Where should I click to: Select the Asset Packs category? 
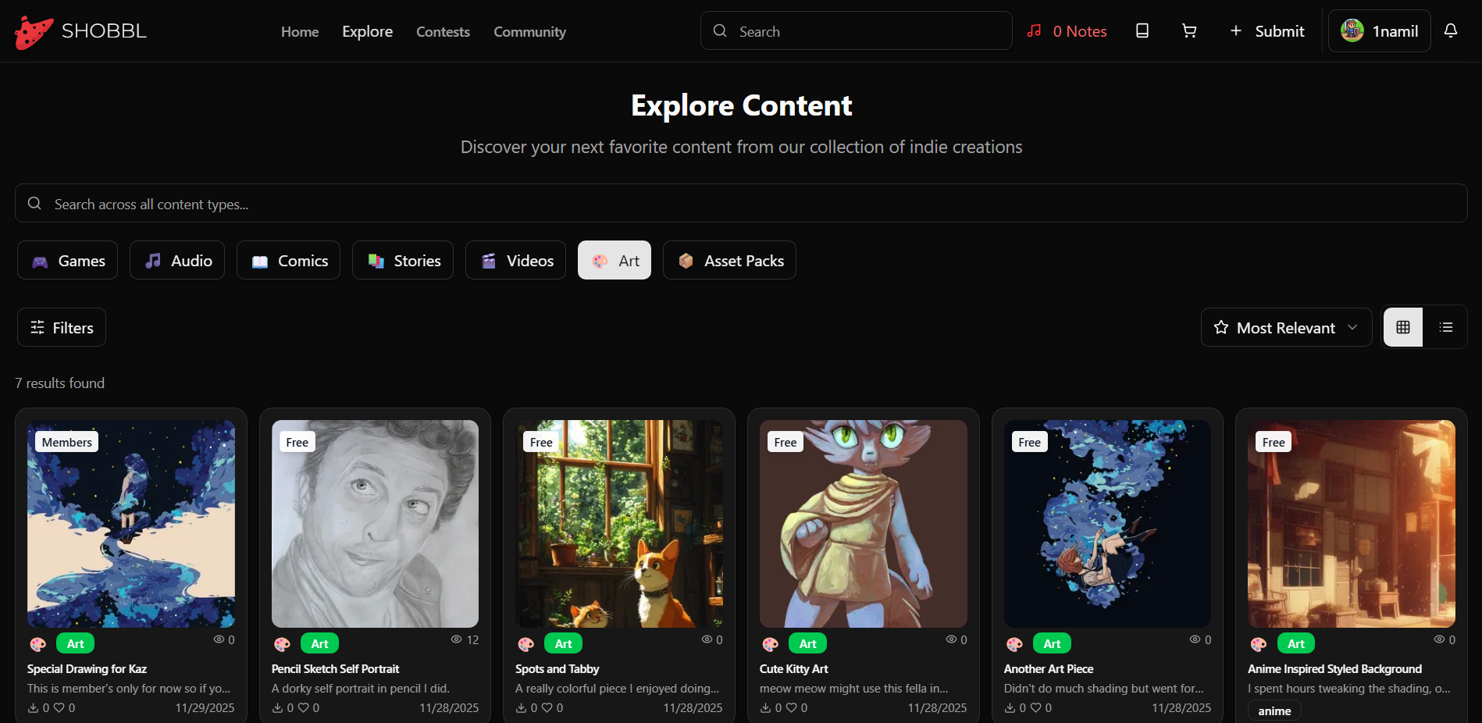[x=729, y=261]
